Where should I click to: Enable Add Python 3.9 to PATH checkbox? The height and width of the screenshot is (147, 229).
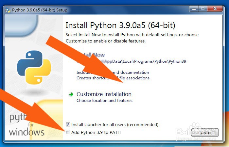coord(68,132)
